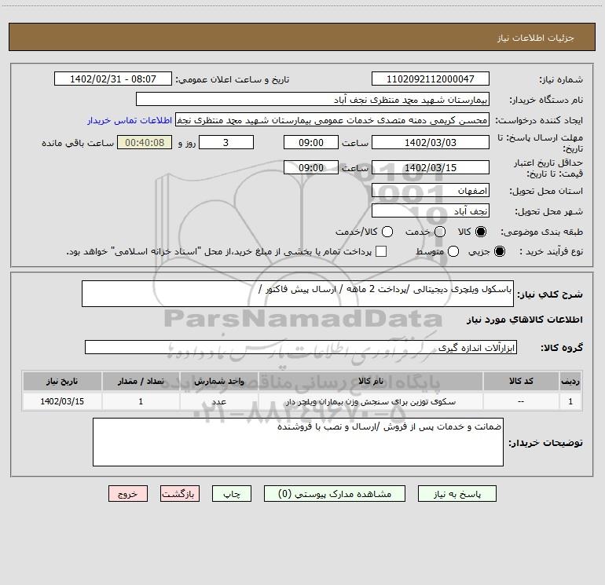Click the price validity hour 09:00 field
This screenshot has height=585, width=605.
[311, 167]
